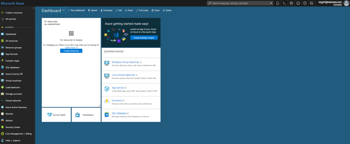Screen dimensions: 350x144
Task: Open the notifications bell icon
Action: pos(278,3)
